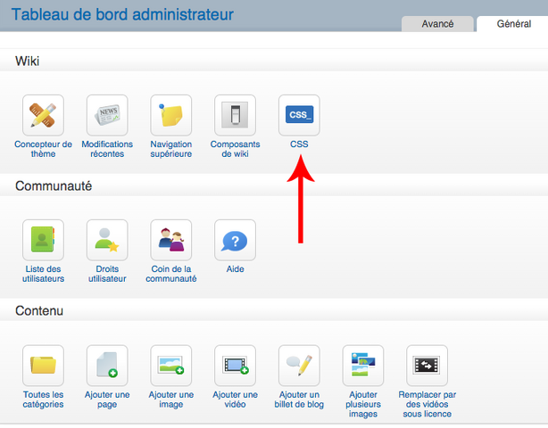This screenshot has width=548, height=428.
Task: Click the Concepteur de thème link text
Action: [43, 149]
